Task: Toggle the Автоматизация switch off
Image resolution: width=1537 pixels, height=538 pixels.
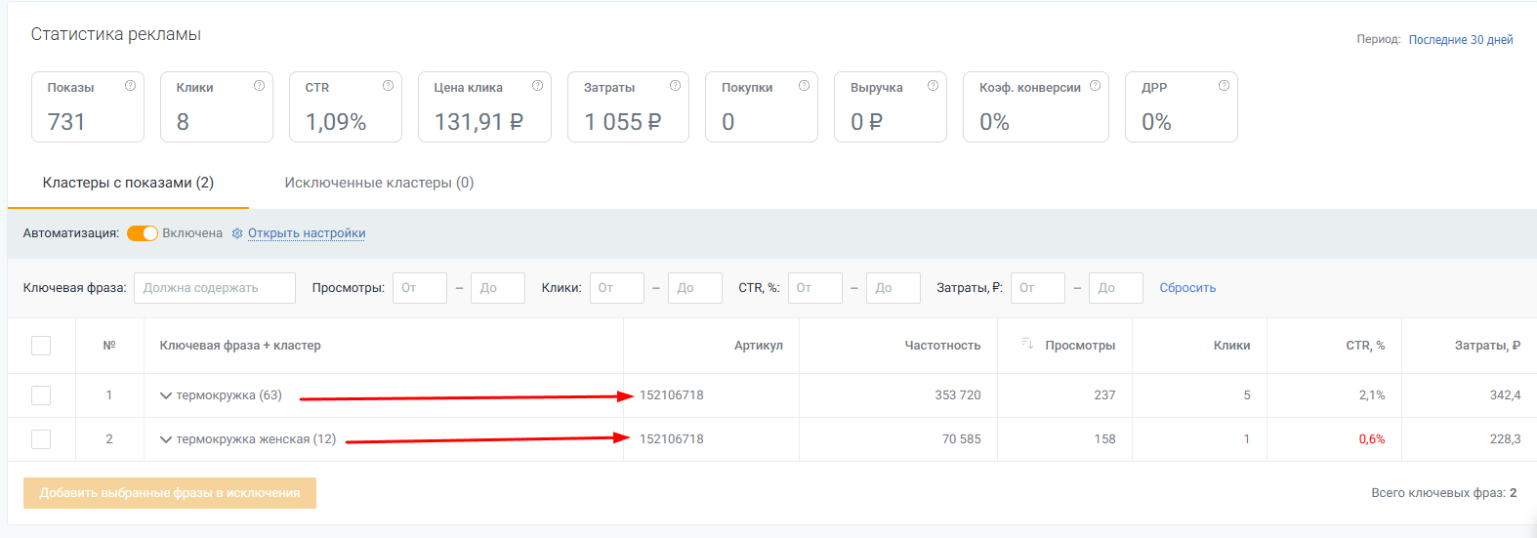Action: point(143,233)
